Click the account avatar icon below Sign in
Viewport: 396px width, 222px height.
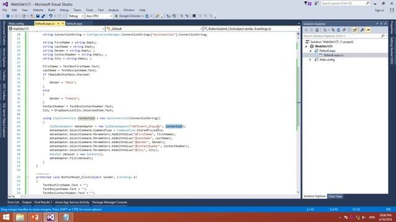click(392, 10)
